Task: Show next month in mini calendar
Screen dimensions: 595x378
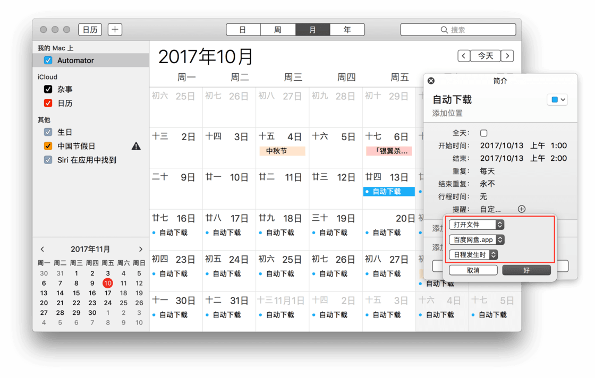Action: pos(141,249)
